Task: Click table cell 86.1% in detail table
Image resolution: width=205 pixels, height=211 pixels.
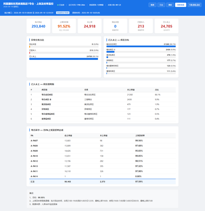Action: (158, 95)
